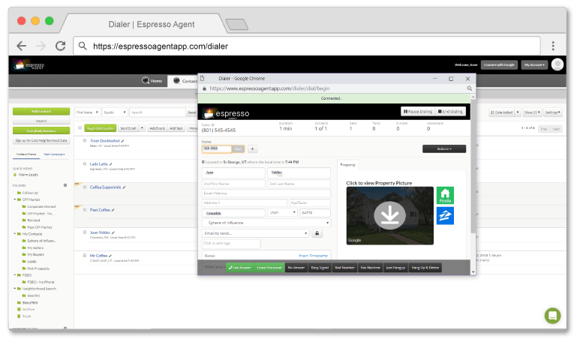Image resolution: width=583 pixels, height=348 pixels.
Task: Click the Leave Voicemail button
Action: tap(269, 268)
